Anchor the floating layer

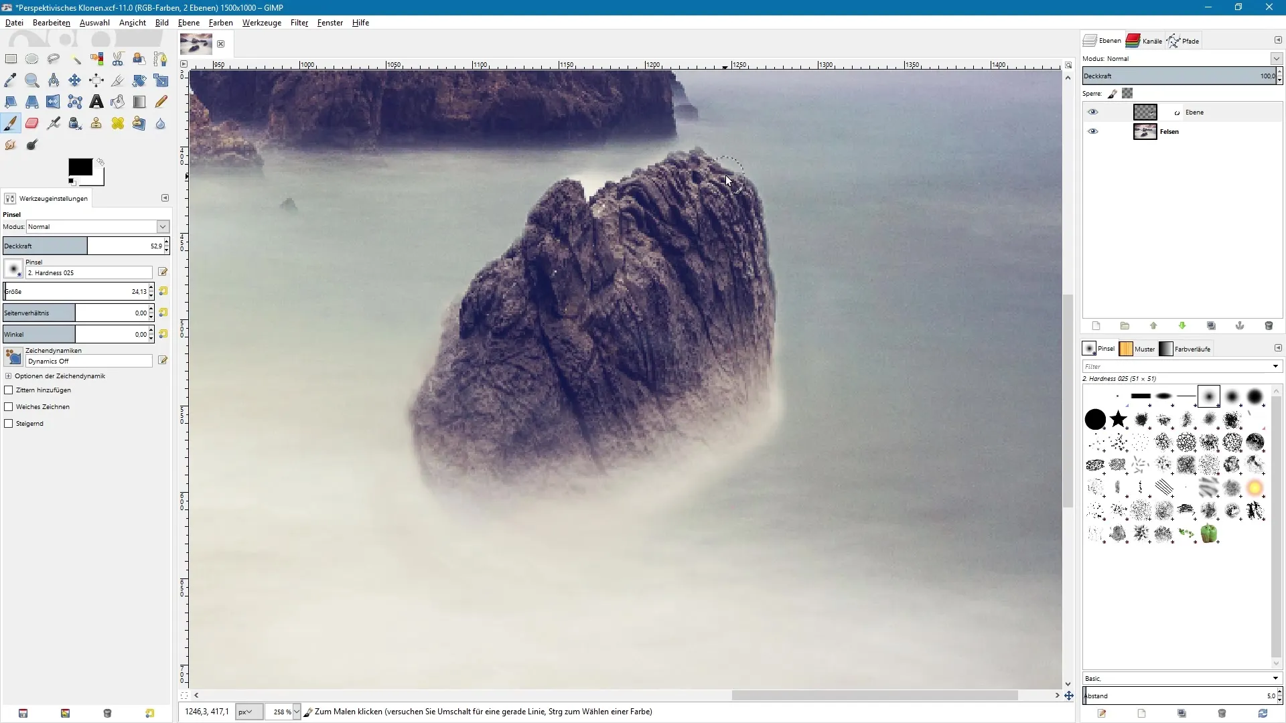point(1240,326)
